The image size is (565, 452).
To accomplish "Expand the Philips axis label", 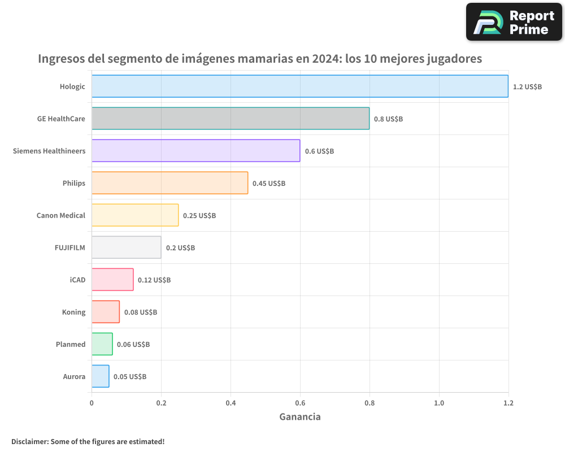I will pyautogui.click(x=74, y=183).
